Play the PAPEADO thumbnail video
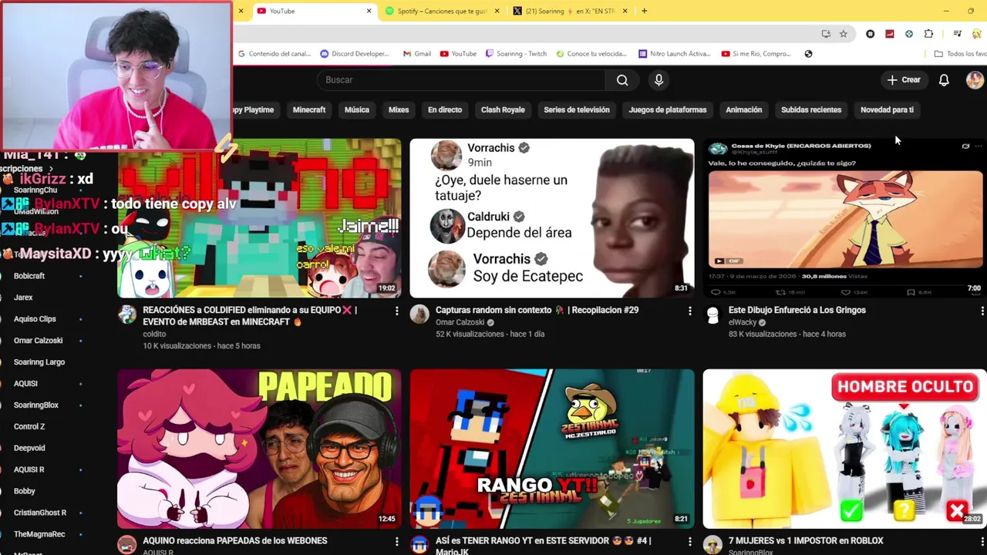 tap(259, 449)
